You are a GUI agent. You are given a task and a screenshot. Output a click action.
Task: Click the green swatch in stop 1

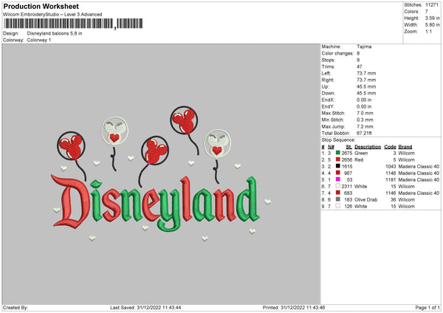point(338,153)
